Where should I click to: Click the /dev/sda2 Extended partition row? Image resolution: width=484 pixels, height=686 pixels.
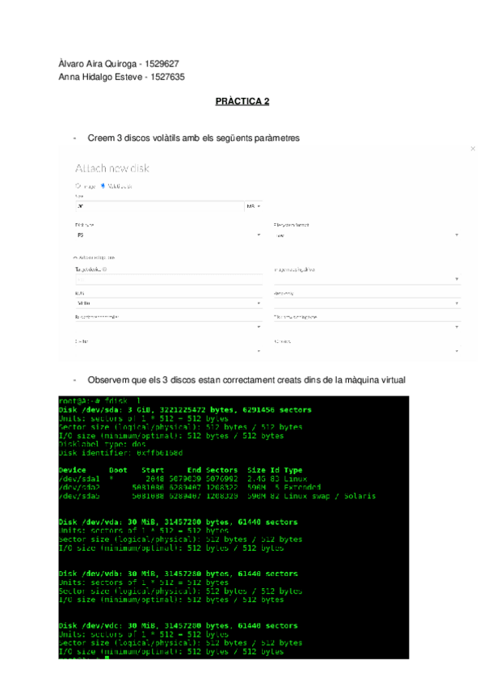click(x=190, y=487)
